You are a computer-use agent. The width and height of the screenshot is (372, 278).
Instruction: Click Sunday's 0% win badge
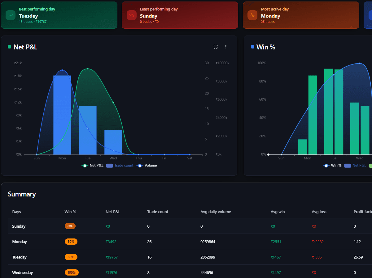(70, 226)
